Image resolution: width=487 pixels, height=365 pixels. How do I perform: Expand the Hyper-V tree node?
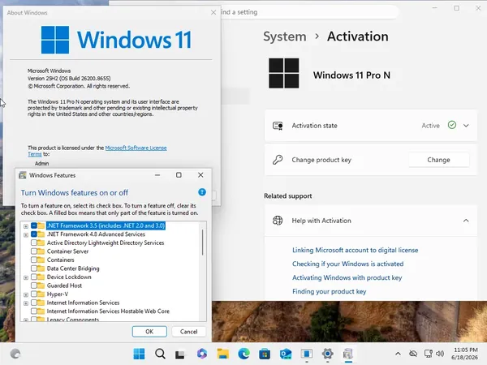[x=26, y=294]
